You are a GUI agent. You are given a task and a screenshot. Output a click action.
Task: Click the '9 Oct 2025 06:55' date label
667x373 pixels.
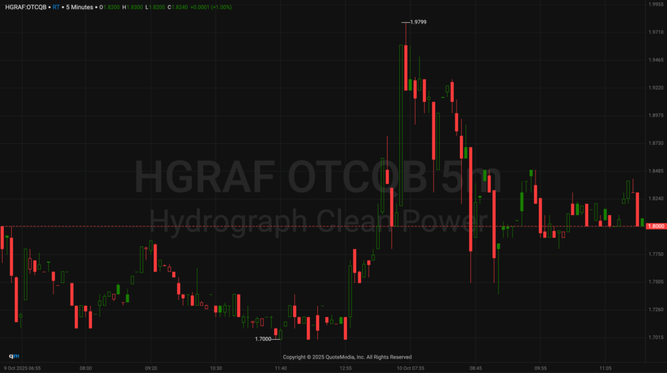(x=22, y=368)
